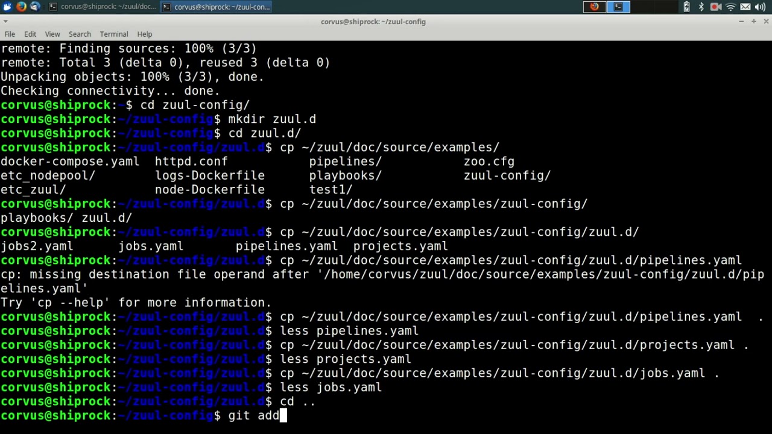Click 'test1/' in the listing
This screenshot has width=772, height=434.
click(331, 189)
